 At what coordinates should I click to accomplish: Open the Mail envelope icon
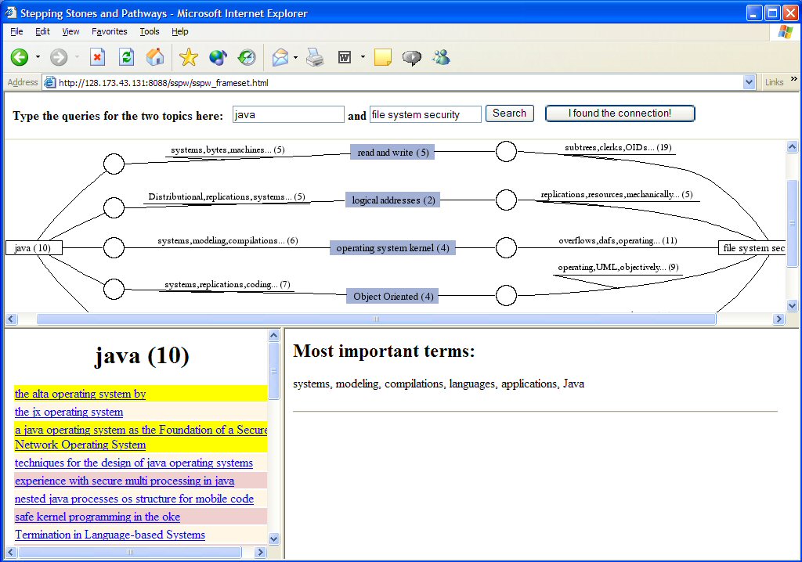[280, 57]
